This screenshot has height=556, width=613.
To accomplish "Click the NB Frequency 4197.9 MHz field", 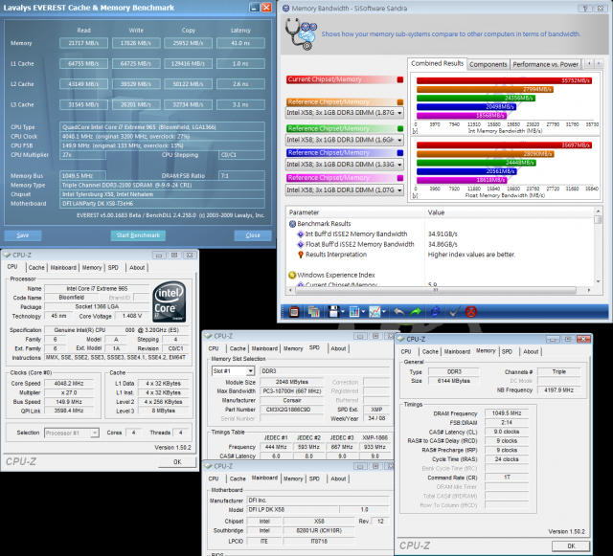I will pyautogui.click(x=558, y=389).
